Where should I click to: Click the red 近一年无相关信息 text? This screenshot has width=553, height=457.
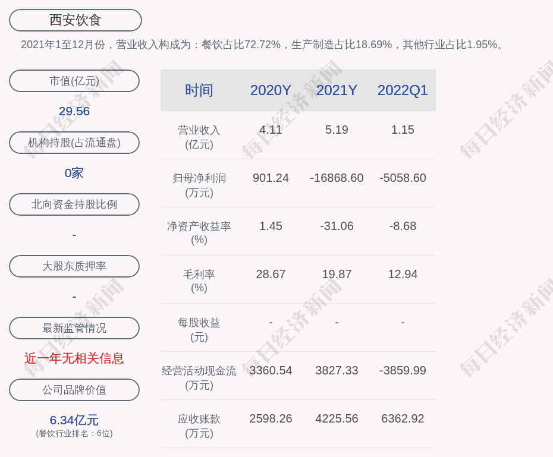coord(74,358)
